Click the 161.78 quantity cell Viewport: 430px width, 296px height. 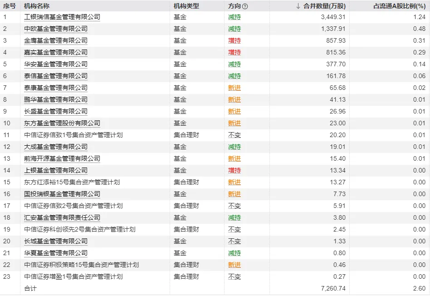[x=336, y=76]
